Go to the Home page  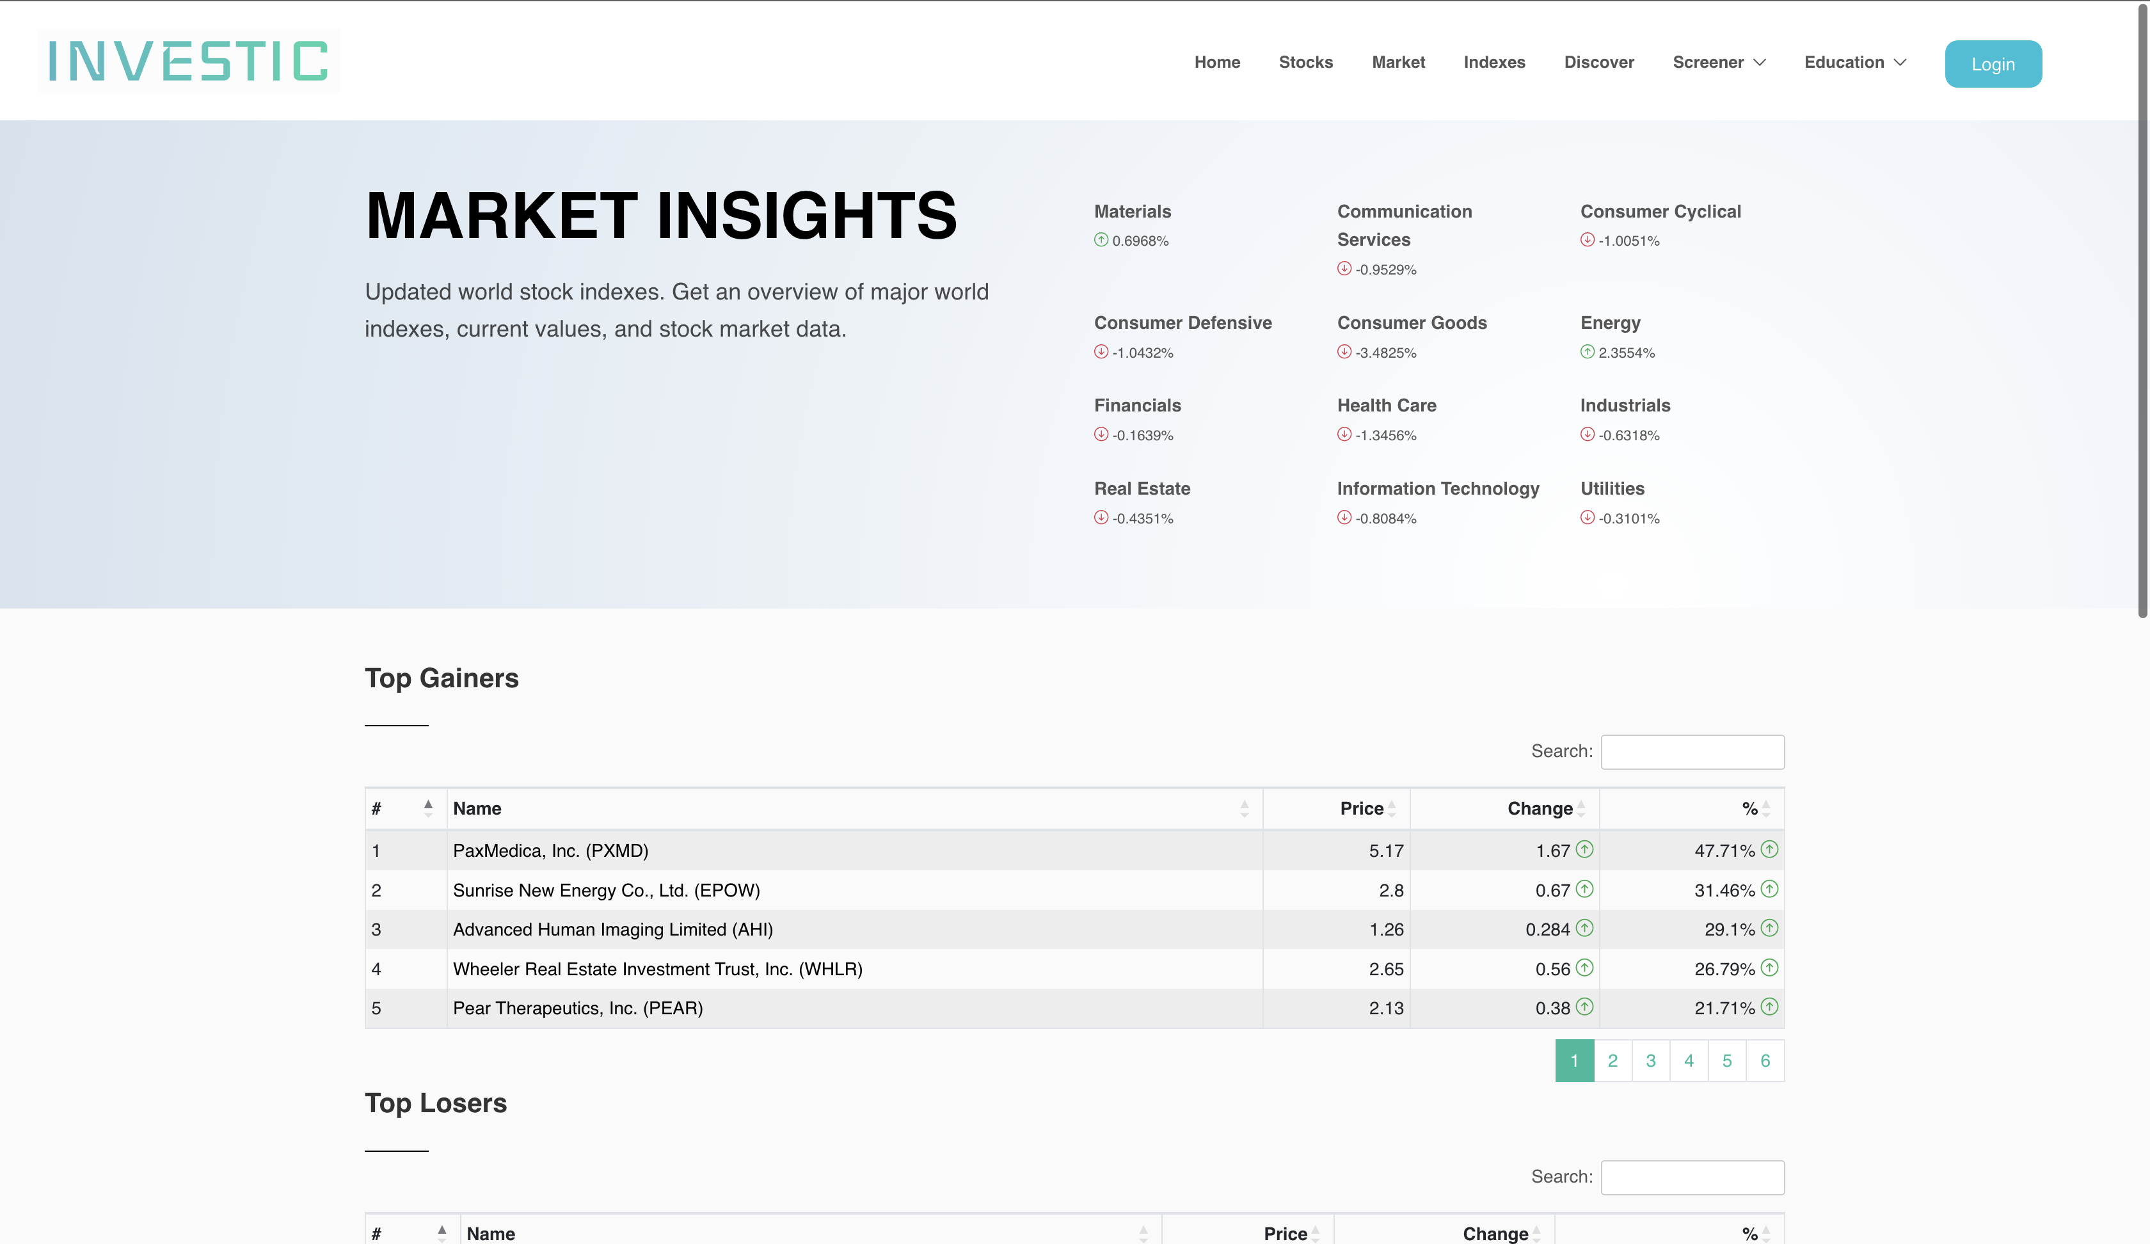tap(1218, 62)
